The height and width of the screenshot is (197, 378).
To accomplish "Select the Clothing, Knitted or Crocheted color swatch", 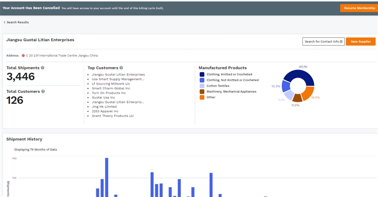I will click(202, 74).
